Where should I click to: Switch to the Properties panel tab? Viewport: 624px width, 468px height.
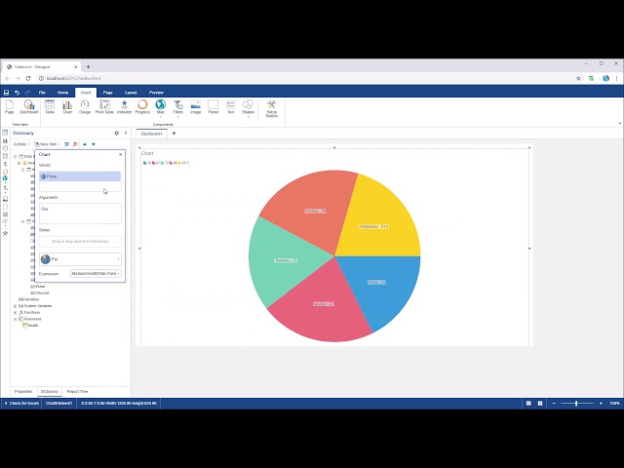pos(23,392)
